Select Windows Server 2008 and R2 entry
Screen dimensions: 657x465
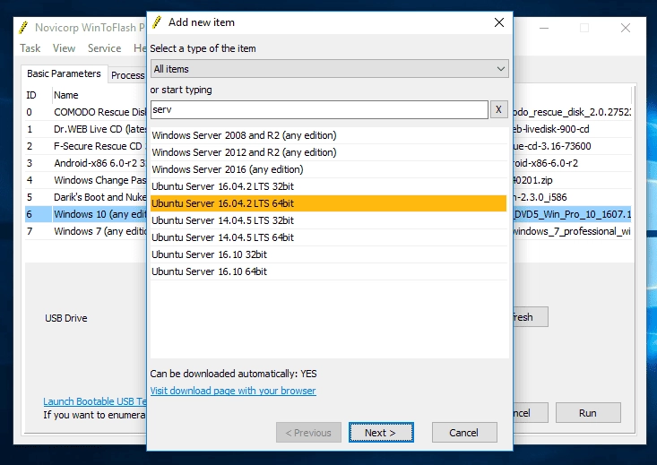pyautogui.click(x=328, y=135)
